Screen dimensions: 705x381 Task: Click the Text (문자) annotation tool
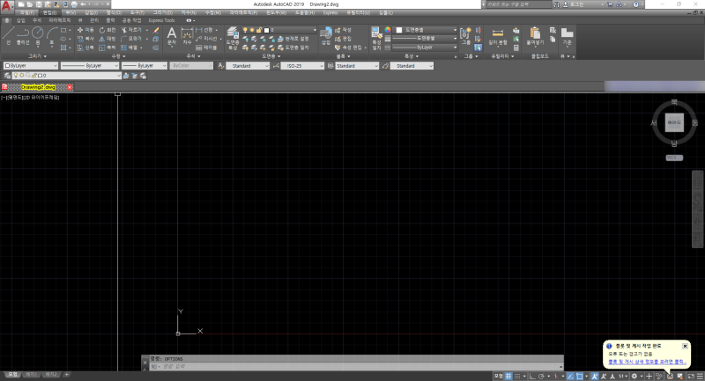click(x=172, y=35)
